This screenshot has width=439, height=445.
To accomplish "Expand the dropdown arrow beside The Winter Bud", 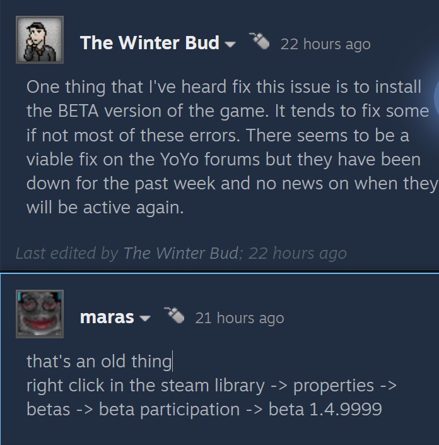I will (230, 45).
